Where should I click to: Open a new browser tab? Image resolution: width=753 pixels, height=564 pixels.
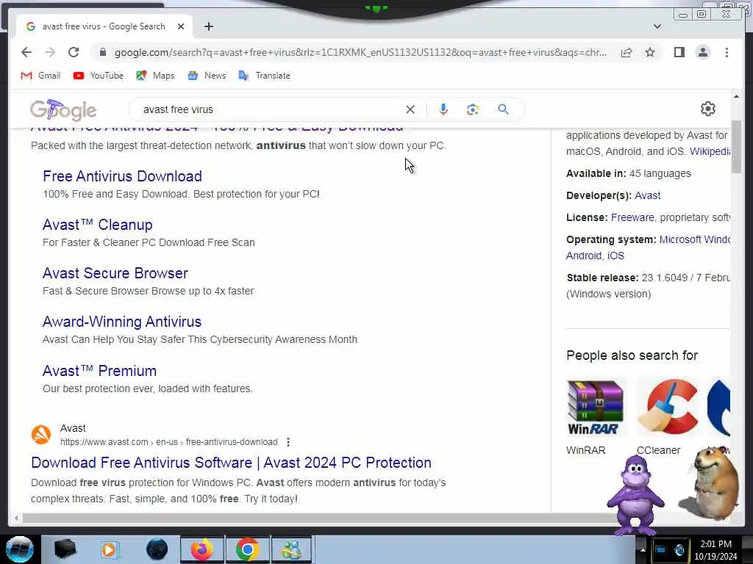point(208,27)
